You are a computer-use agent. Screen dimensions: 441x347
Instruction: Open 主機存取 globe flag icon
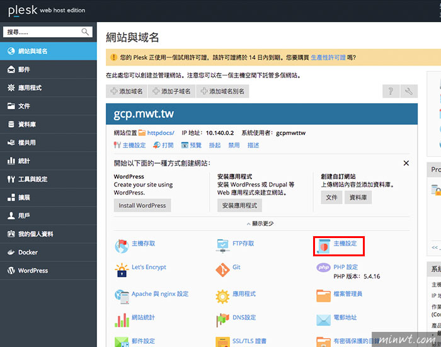(122, 246)
